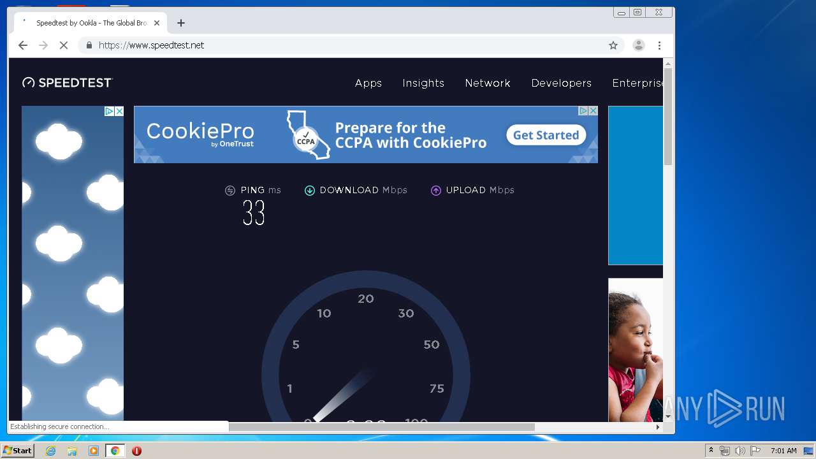Open the Network menu
The height and width of the screenshot is (459, 816).
pyautogui.click(x=488, y=83)
